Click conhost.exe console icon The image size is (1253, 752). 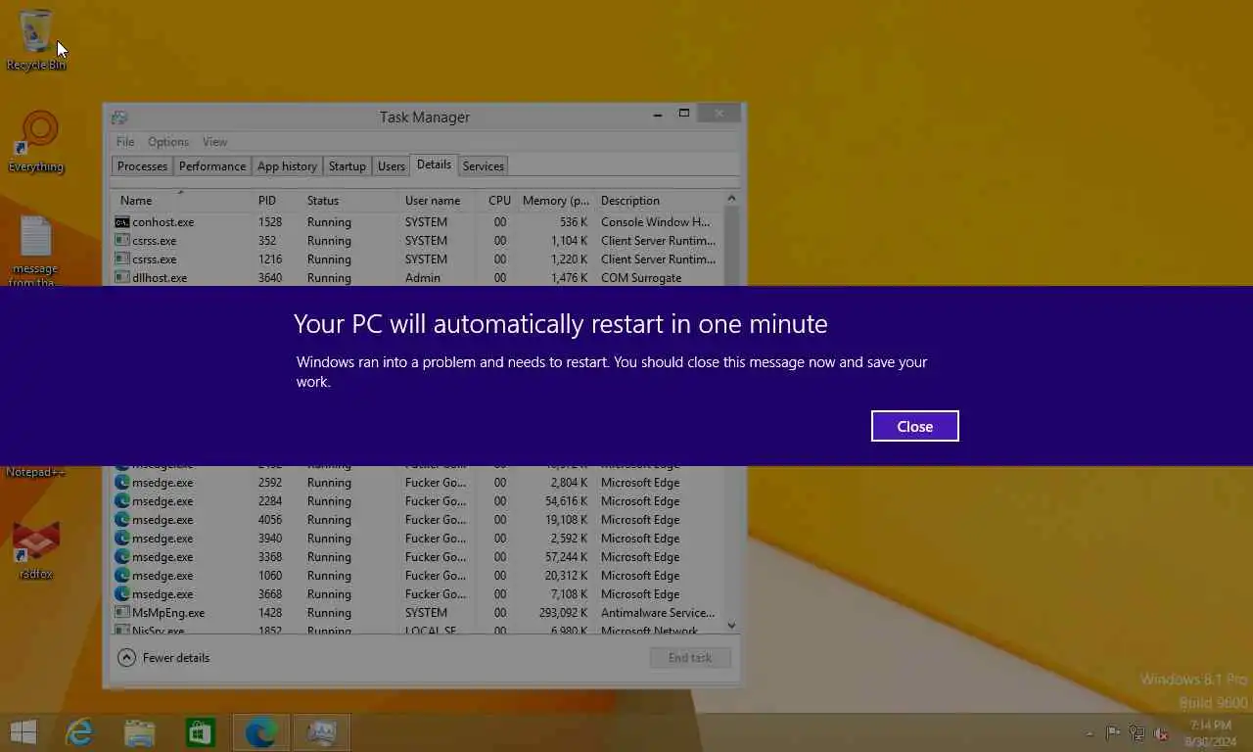tap(122, 222)
